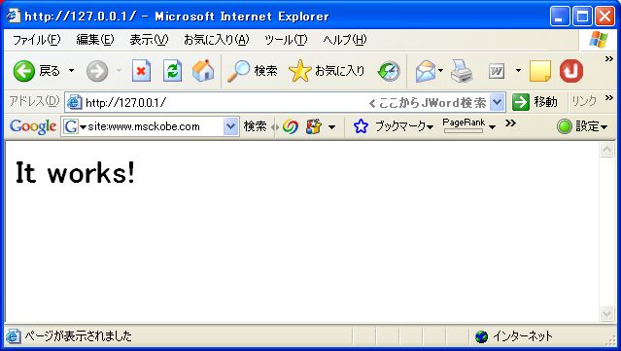
Task: Click the green Back arrow button
Action: [23, 71]
